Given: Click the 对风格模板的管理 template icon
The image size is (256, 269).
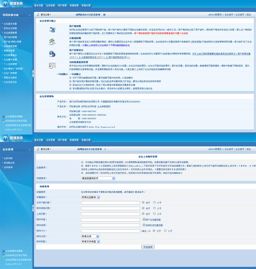Looking at the screenshot, I should 52,66.
